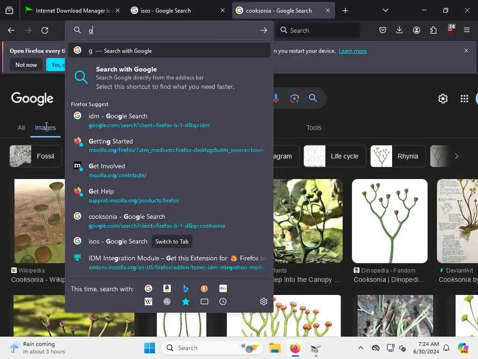Image resolution: width=478 pixels, height=359 pixels.
Task: Open the Get Involved suggestion
Action: pos(169,170)
